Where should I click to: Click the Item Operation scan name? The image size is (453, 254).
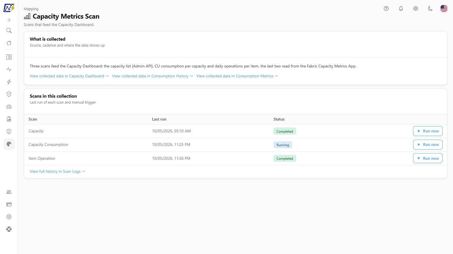pos(42,158)
